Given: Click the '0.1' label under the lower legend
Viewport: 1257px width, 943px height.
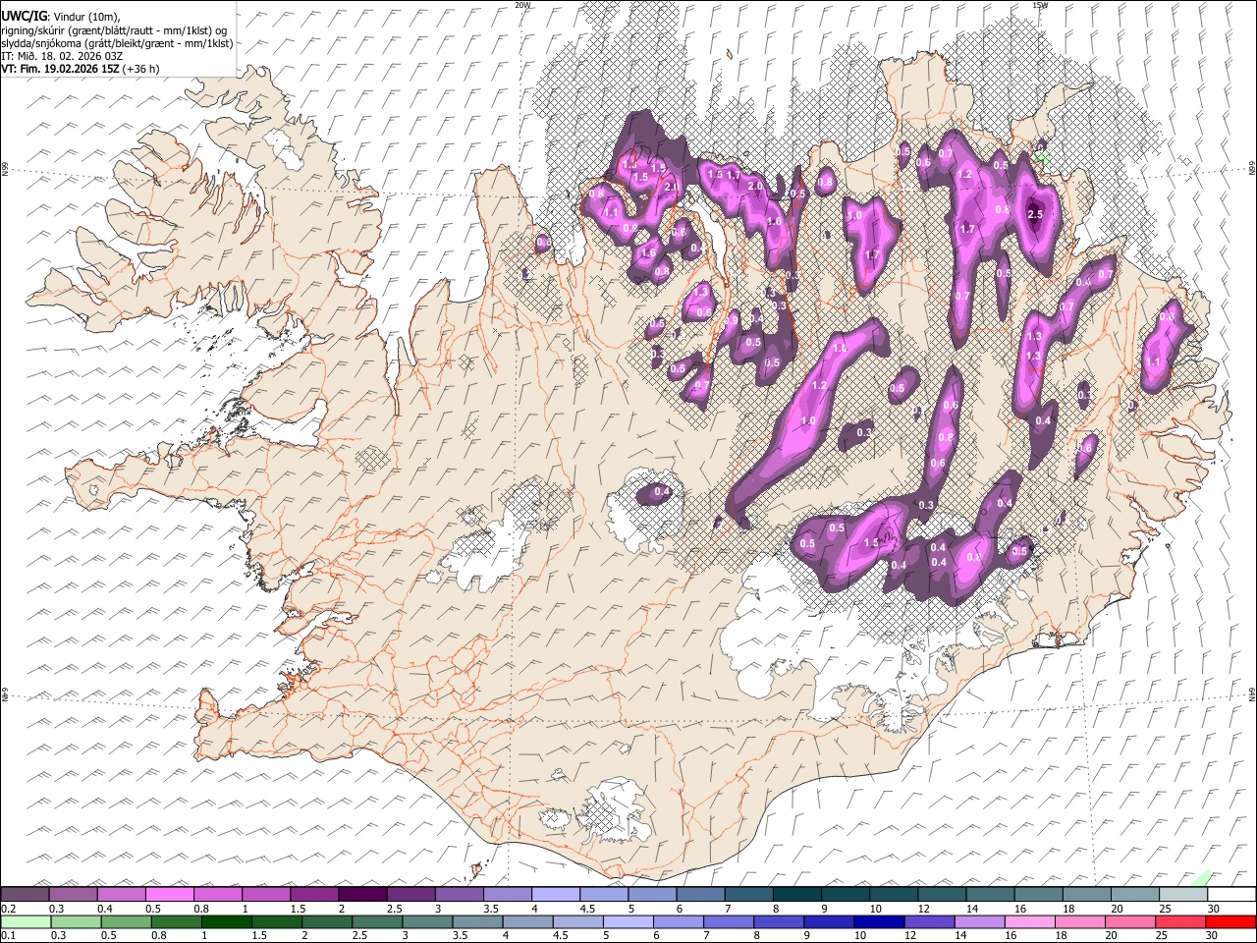Looking at the screenshot, I should 8,935.
